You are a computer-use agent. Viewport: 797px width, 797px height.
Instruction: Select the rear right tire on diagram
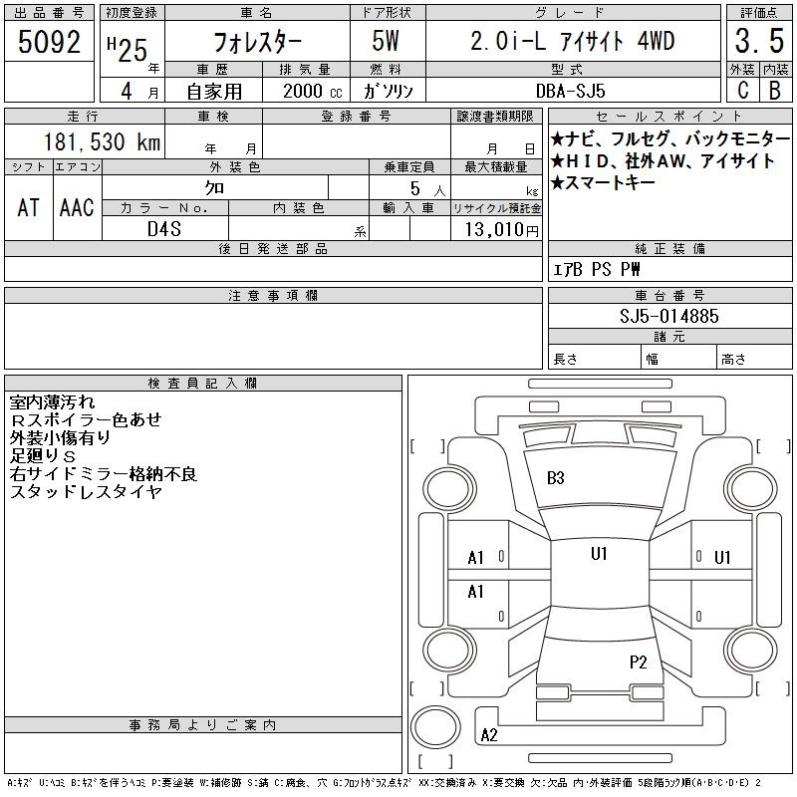pos(751,651)
